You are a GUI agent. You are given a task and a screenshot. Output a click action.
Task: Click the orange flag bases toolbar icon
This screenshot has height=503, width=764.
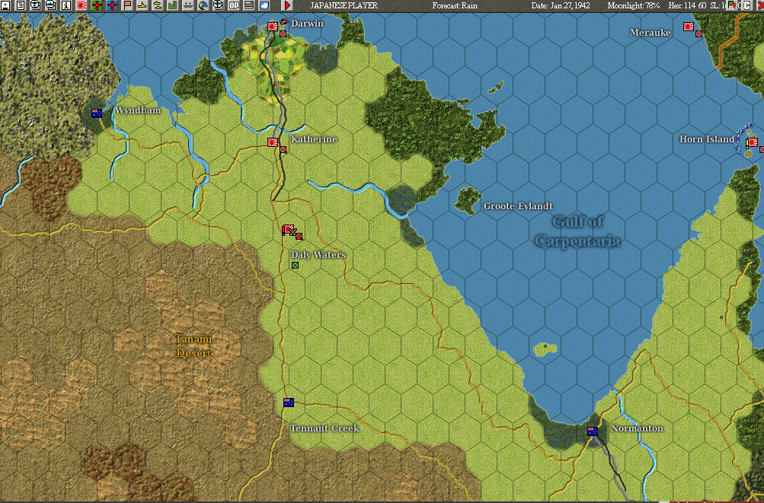(x=127, y=5)
